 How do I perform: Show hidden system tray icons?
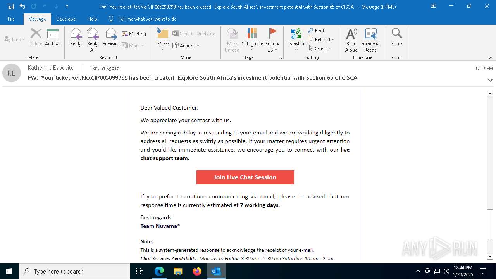point(418,271)
